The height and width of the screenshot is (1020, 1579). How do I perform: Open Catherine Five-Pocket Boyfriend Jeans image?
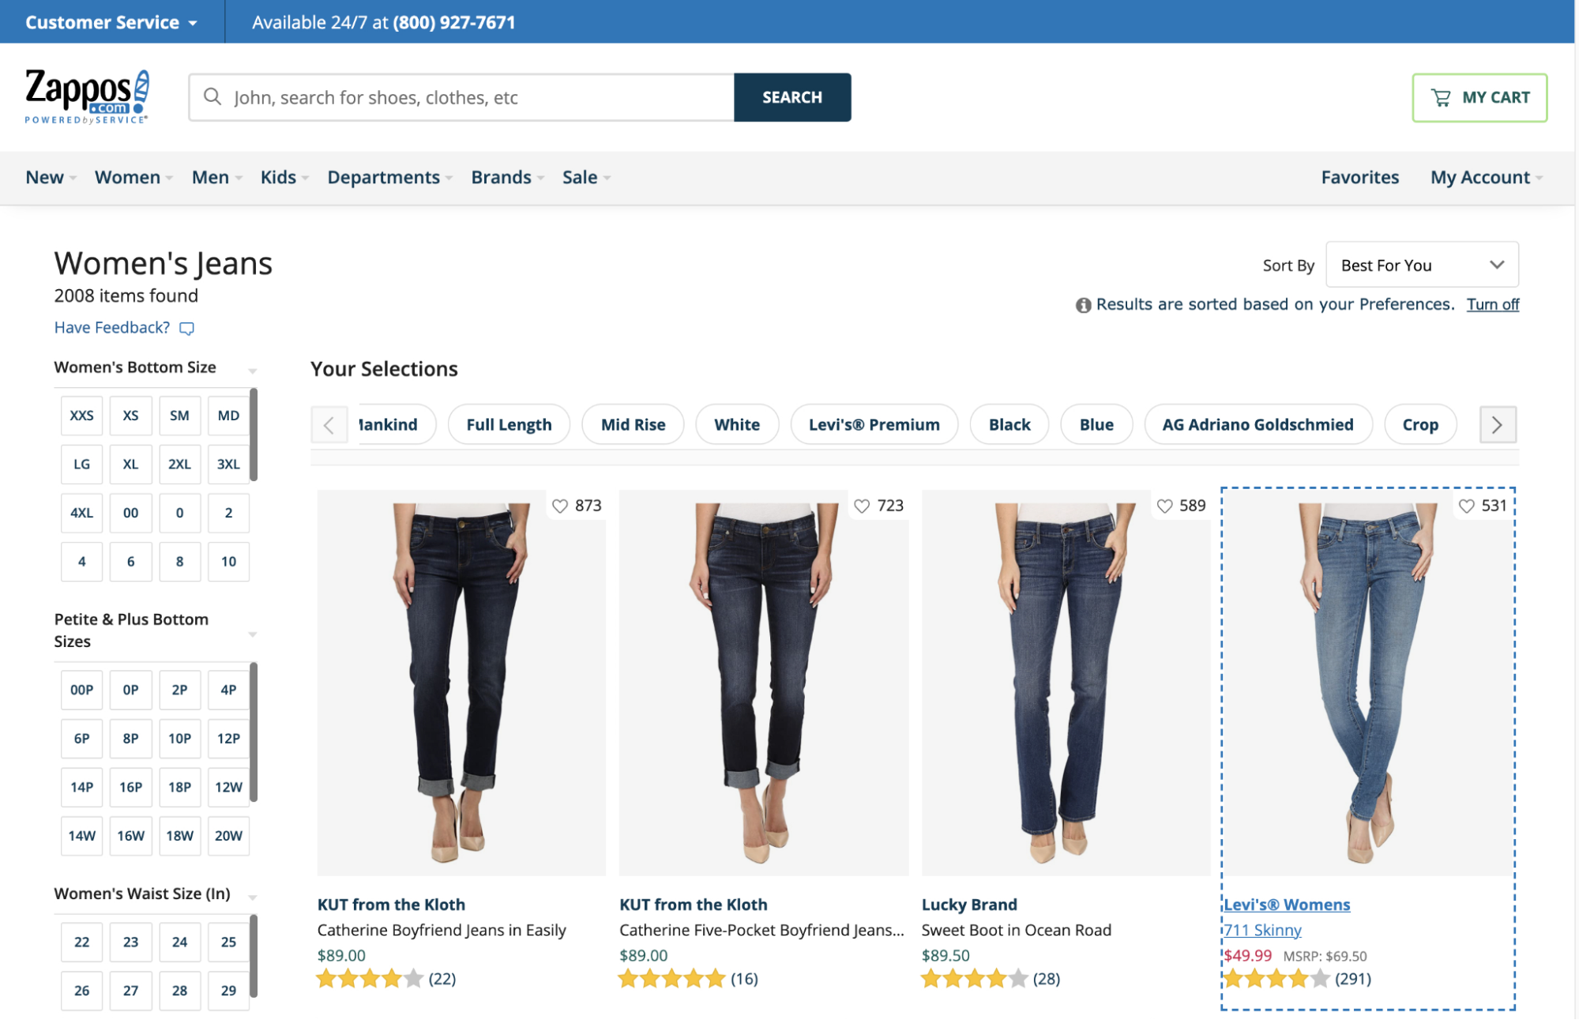[x=764, y=683]
